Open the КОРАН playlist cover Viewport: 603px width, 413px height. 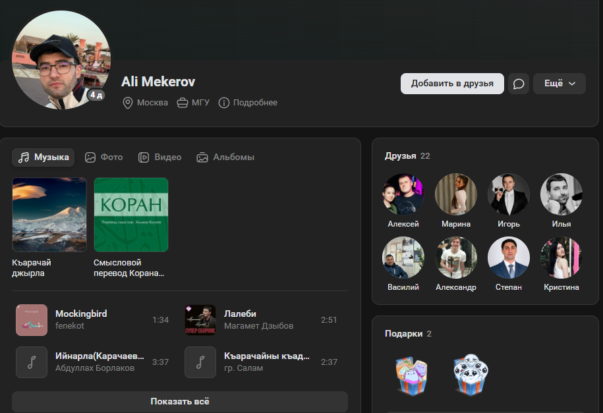[x=131, y=215]
